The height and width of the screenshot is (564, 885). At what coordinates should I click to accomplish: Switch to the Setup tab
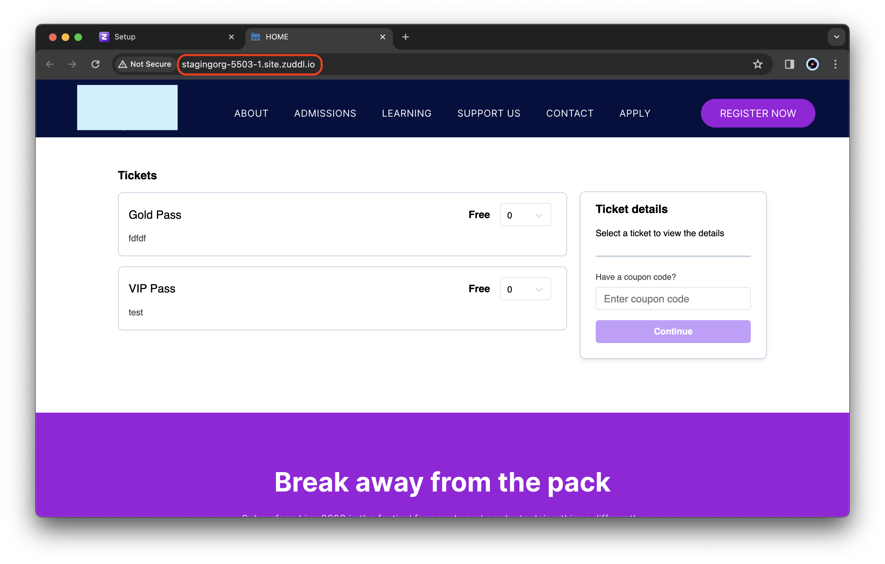click(162, 37)
